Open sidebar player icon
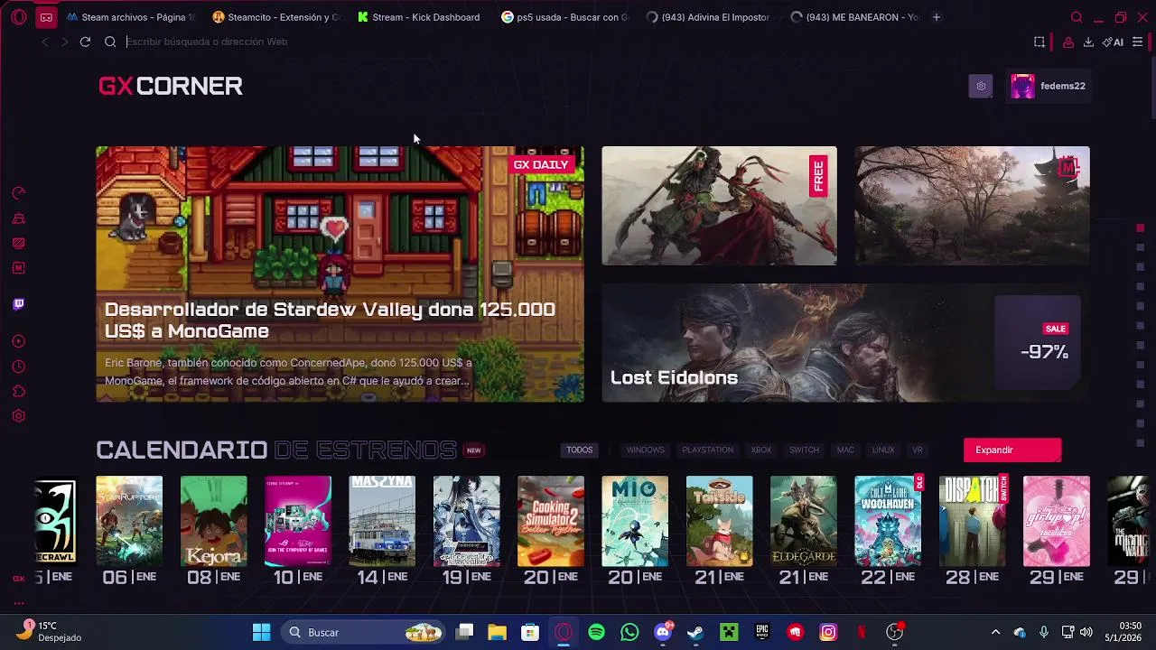This screenshot has width=1156, height=650. 19,341
